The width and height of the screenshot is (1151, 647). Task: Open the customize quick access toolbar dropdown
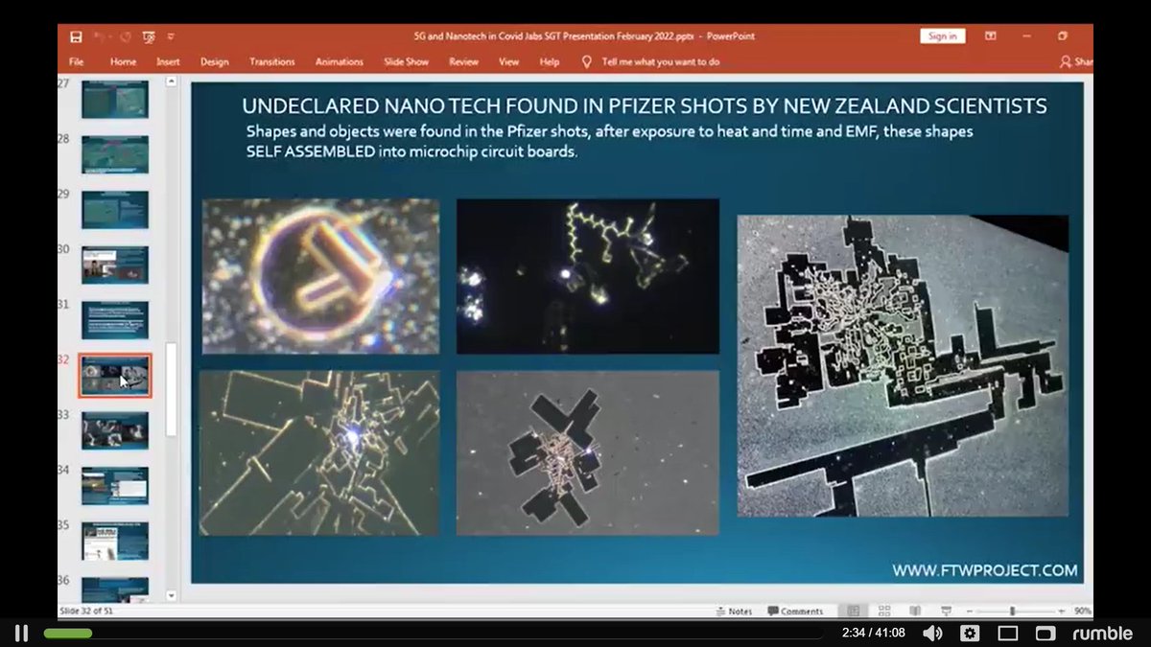point(171,35)
